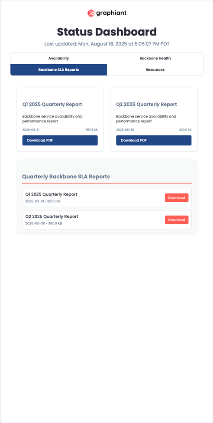Screen dimensions: 213x423
Task: Click the graphiant wordmark text
Action: click(x=111, y=13)
